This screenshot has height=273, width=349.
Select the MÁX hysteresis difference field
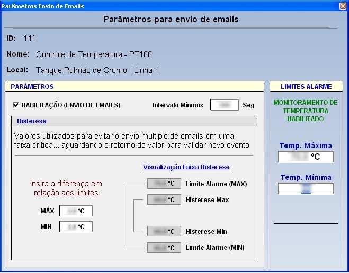point(76,211)
